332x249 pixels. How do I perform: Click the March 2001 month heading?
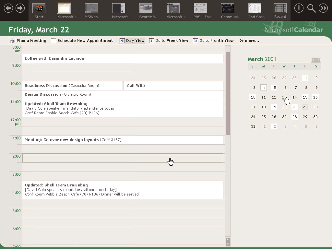pos(262,59)
